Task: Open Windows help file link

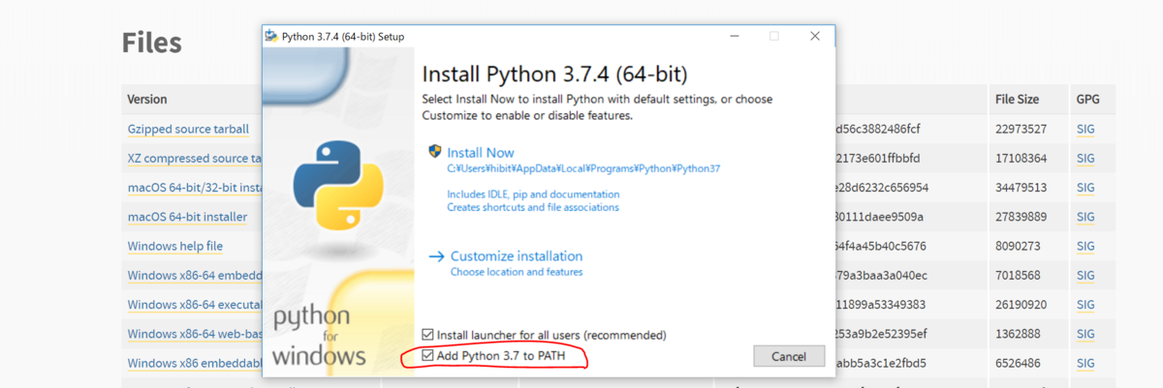Action: 174,246
